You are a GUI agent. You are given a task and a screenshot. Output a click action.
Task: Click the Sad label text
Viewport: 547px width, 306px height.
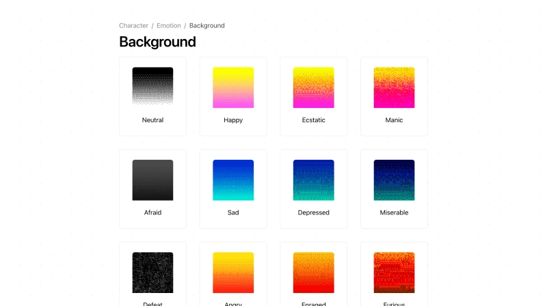[233, 212]
